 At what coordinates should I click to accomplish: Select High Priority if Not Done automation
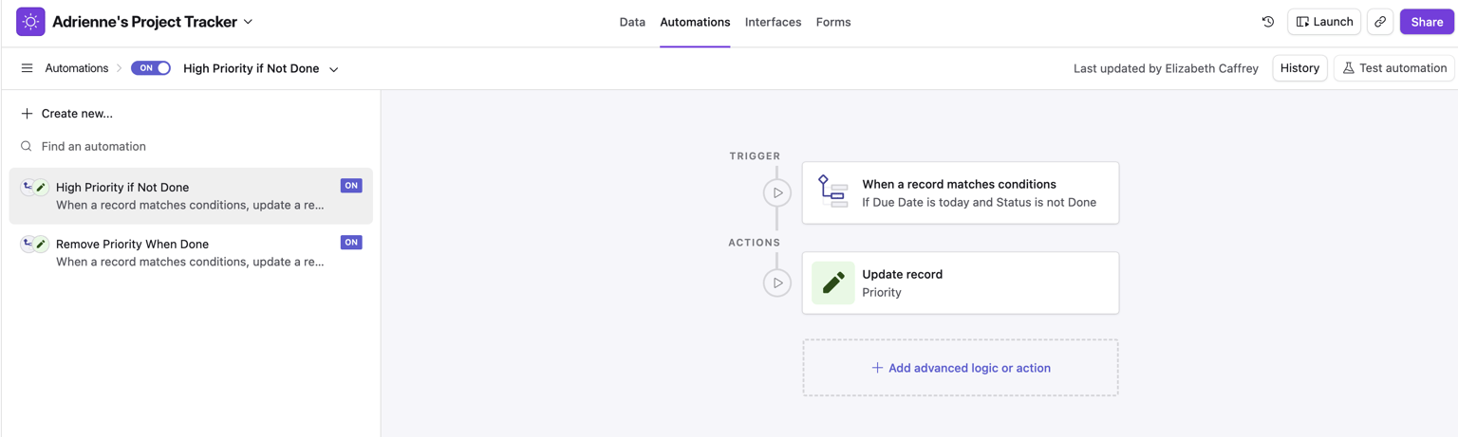[191, 196]
